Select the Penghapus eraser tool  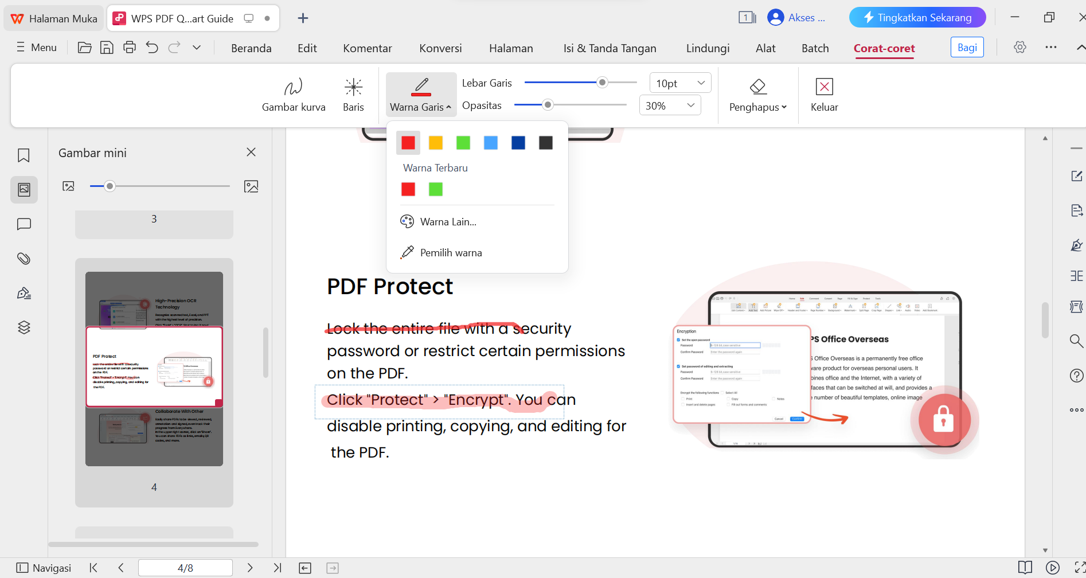coord(757,95)
